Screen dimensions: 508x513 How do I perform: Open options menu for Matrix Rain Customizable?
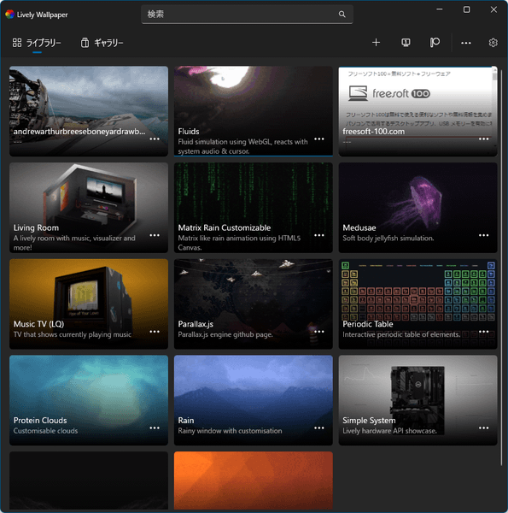click(x=319, y=235)
